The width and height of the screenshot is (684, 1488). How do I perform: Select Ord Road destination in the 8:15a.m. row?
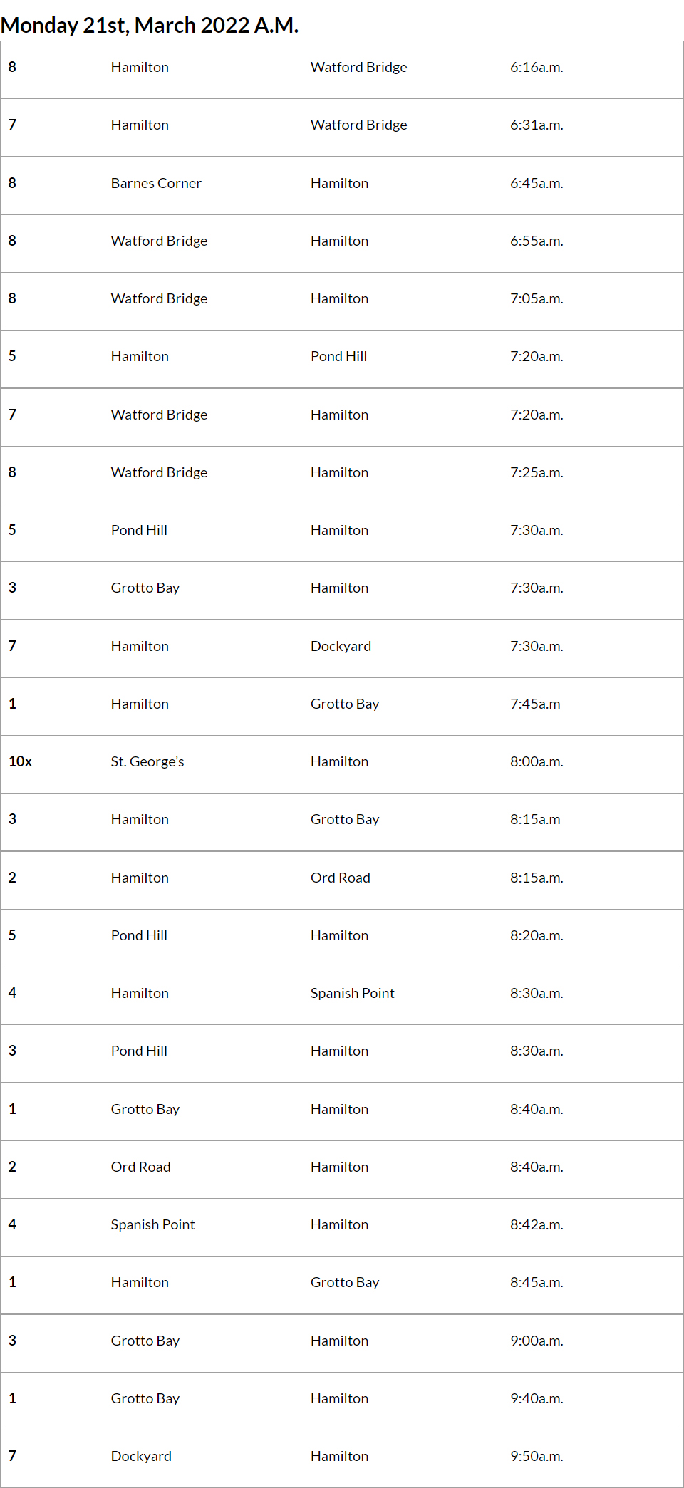(340, 878)
